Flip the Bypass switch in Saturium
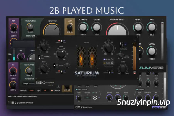 click(110, 72)
